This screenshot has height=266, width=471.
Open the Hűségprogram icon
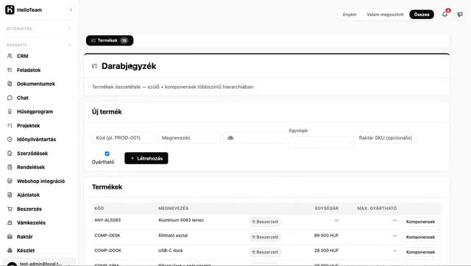coord(10,112)
